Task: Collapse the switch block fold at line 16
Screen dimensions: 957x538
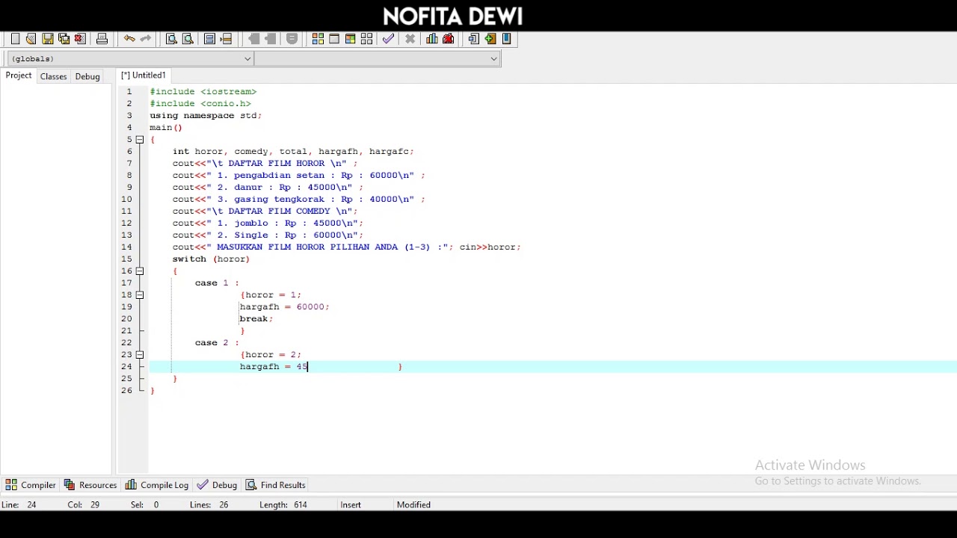Action: point(140,271)
